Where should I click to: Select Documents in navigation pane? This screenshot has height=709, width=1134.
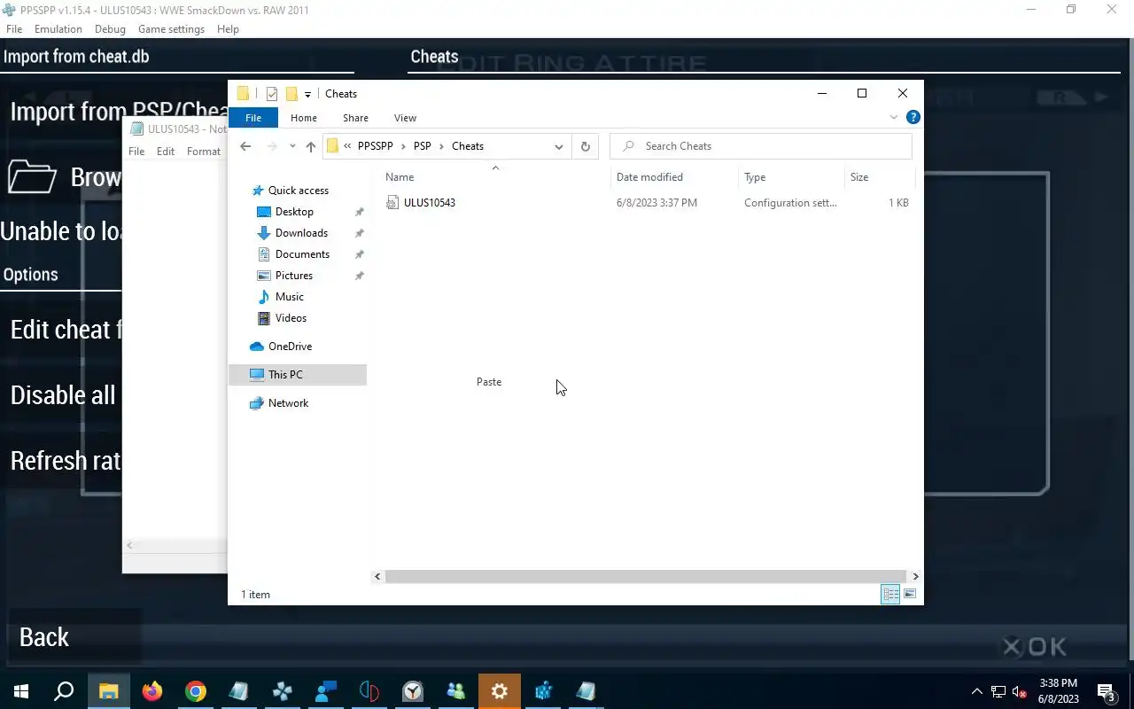[x=300, y=254]
